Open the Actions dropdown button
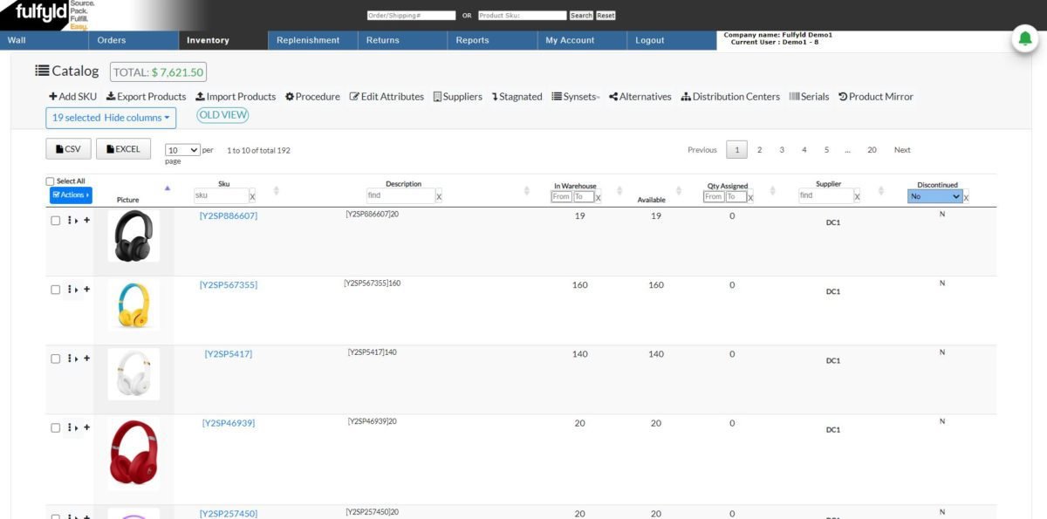 [x=71, y=195]
